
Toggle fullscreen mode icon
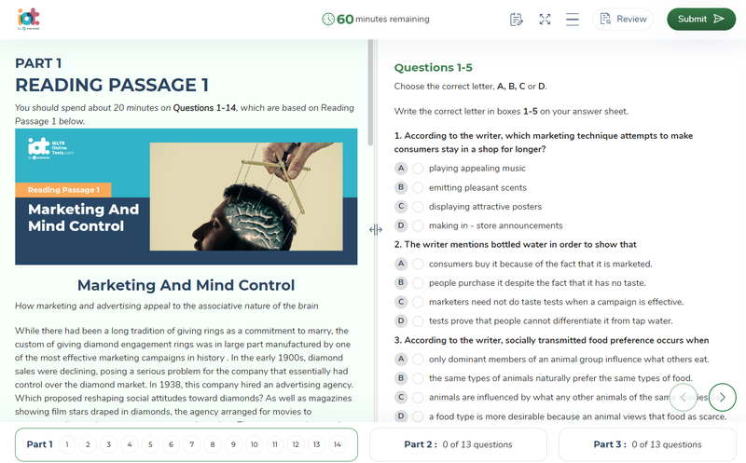pos(545,20)
